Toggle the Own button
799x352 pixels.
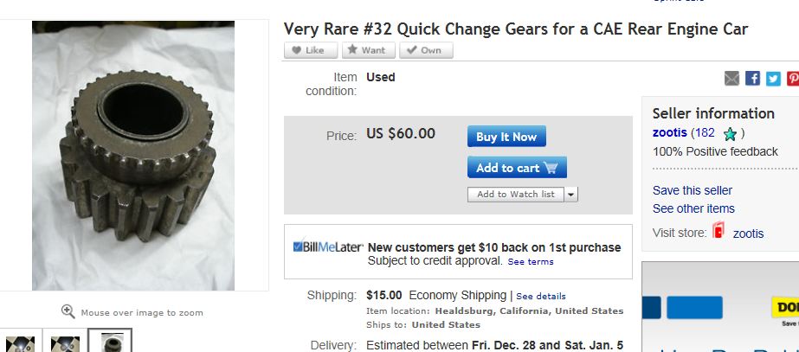pos(426,50)
